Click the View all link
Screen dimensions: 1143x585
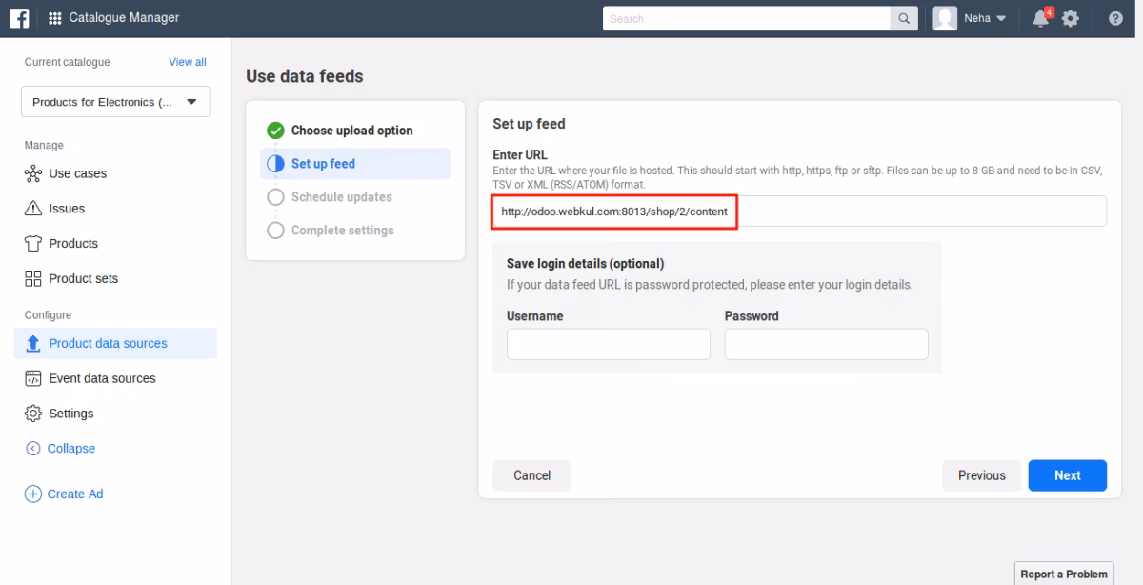(x=188, y=62)
